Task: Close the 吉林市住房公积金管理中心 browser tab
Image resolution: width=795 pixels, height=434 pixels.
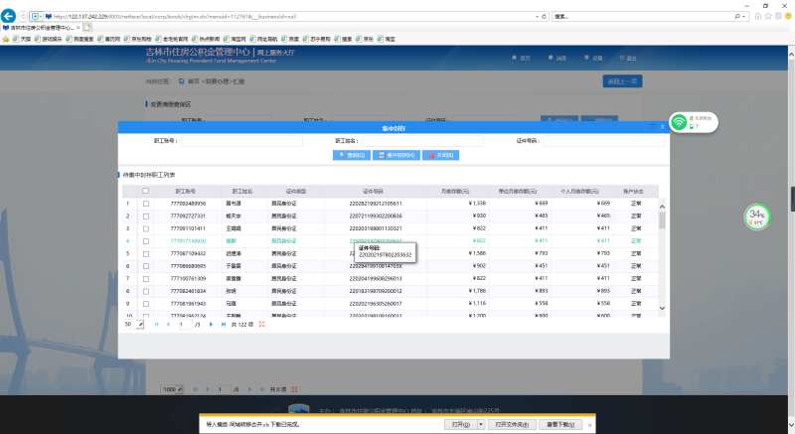Action: click(79, 28)
